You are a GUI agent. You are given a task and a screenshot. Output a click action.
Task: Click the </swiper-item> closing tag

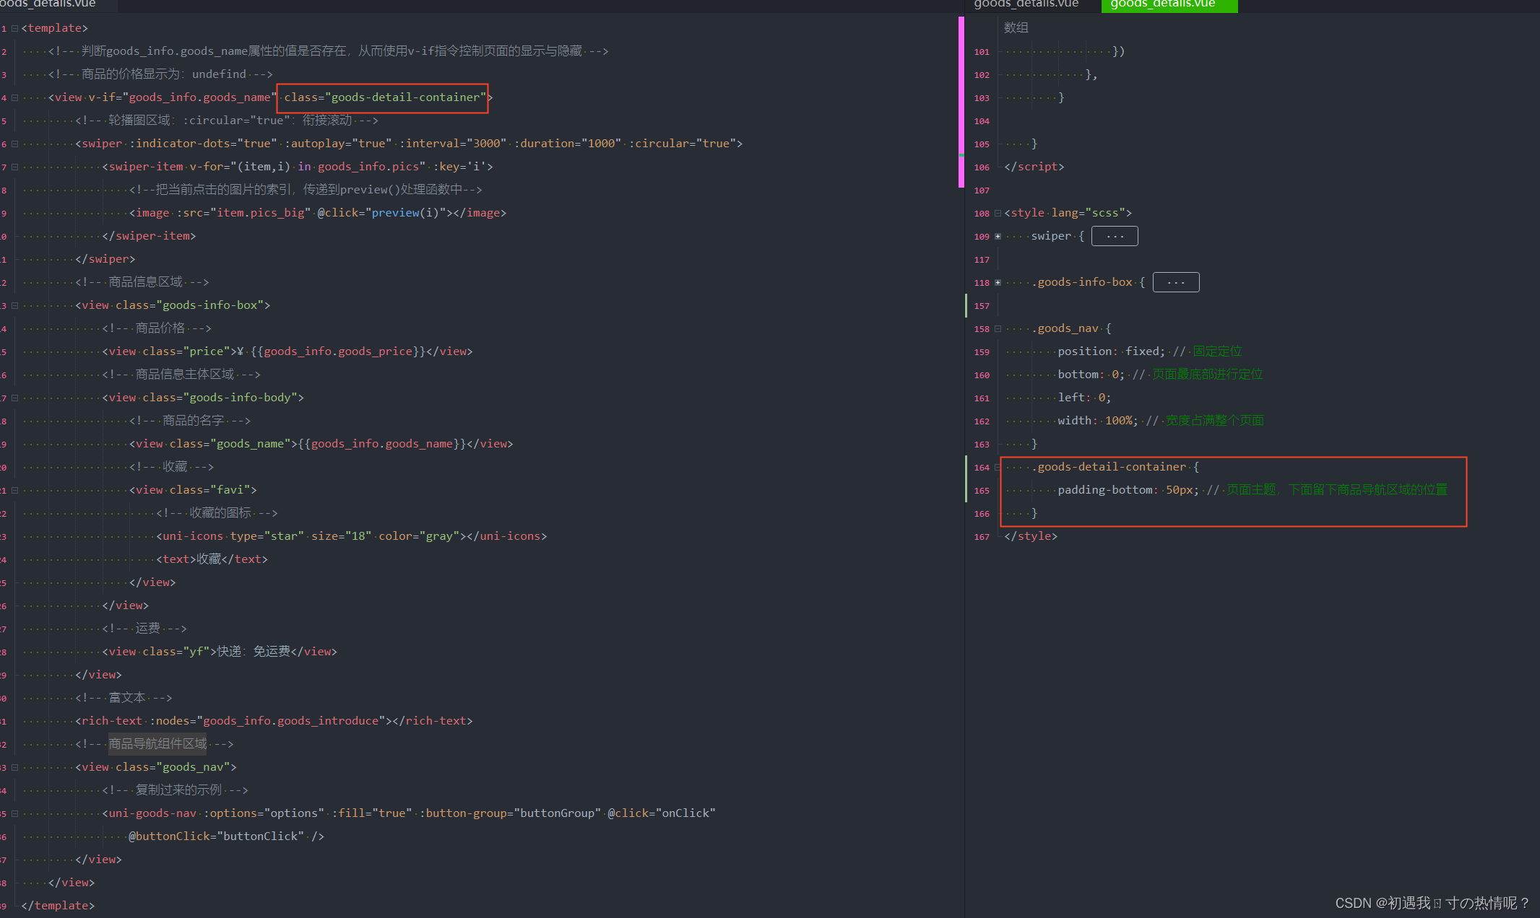pyautogui.click(x=149, y=236)
